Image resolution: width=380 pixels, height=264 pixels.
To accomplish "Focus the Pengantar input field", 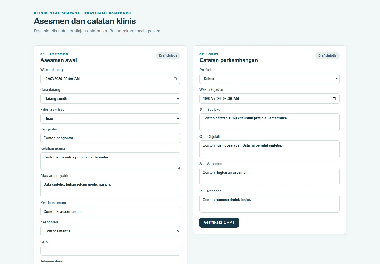I will (110, 138).
